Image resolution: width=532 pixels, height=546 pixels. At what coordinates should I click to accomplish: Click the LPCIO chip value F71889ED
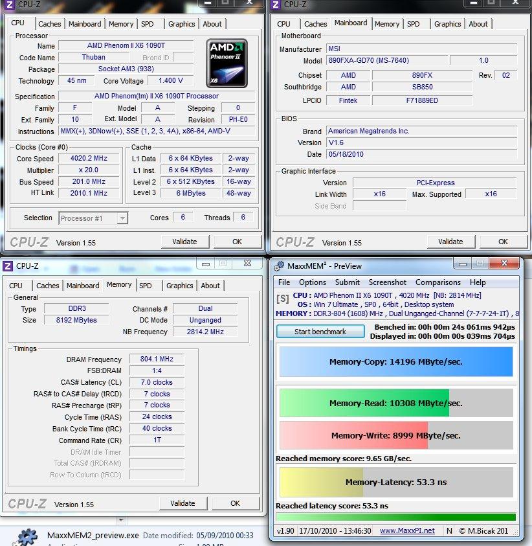pyautogui.click(x=423, y=100)
